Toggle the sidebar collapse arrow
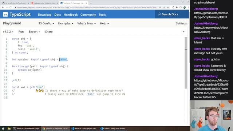233x131 pixels. pos(184,32)
